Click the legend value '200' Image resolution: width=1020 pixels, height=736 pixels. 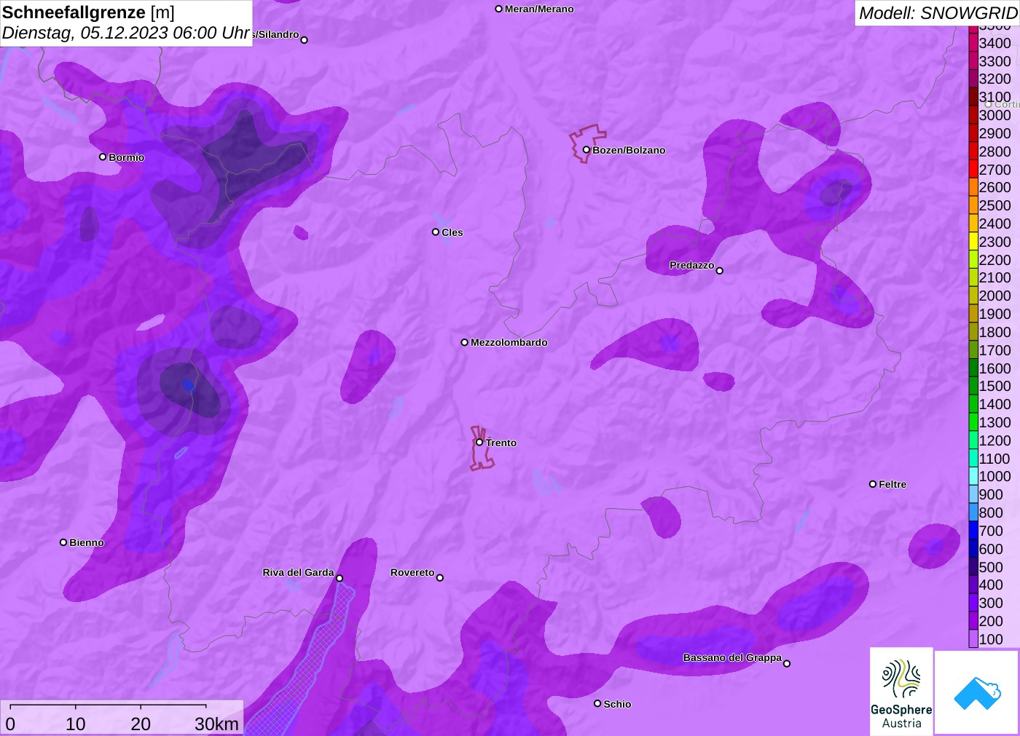coord(991,621)
